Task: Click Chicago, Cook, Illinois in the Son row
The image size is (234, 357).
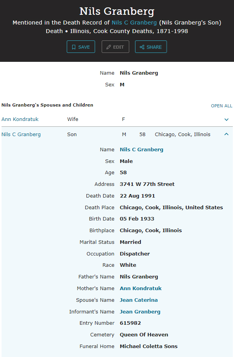Action: point(182,135)
